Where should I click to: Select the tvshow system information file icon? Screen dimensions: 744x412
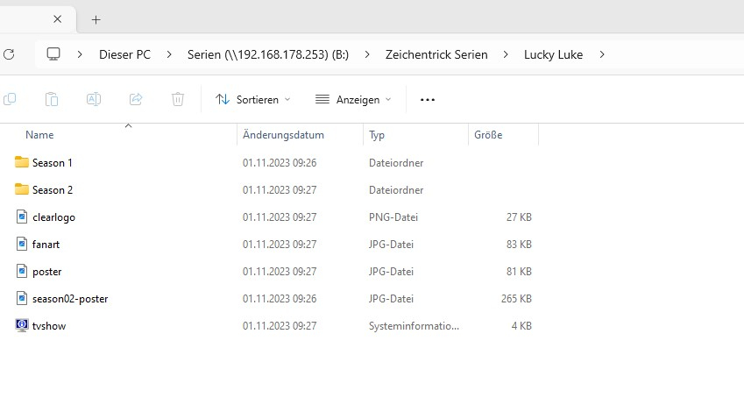(x=22, y=326)
